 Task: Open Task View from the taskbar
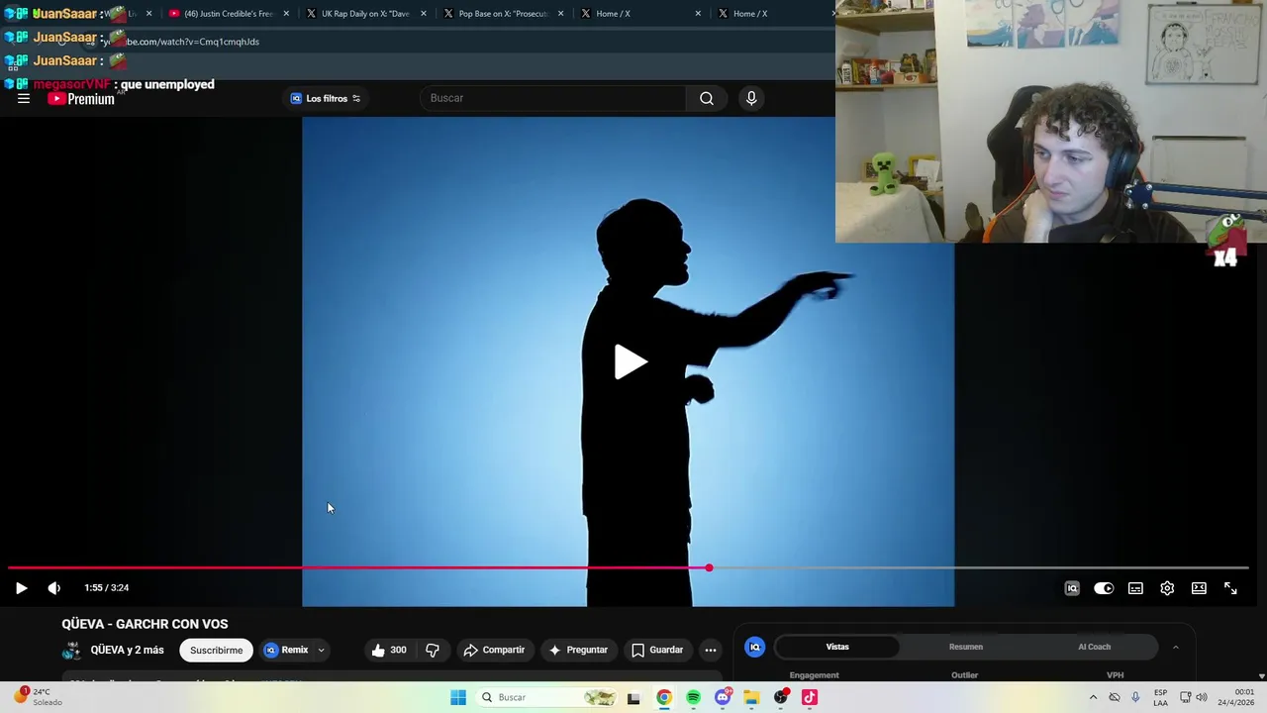pyautogui.click(x=633, y=697)
